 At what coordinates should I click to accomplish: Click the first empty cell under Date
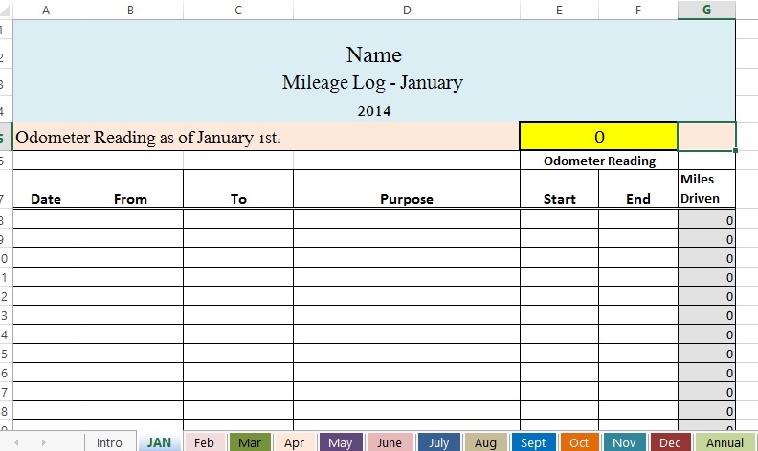[x=46, y=220]
